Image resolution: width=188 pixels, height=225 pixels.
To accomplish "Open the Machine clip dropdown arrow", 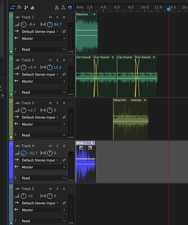I will pos(94,14).
